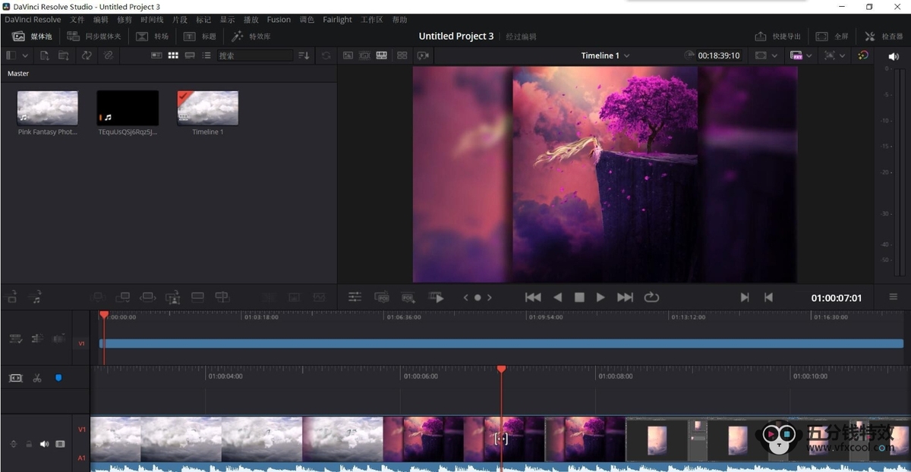The height and width of the screenshot is (472, 911).
Task: Switch media pool to filmstrip view
Action: [x=190, y=55]
